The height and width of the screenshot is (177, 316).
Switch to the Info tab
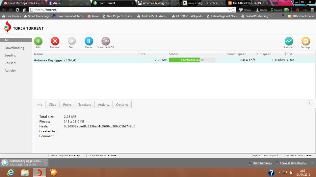coord(39,104)
